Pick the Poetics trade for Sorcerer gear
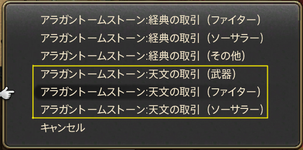This screenshot has height=150, width=303. [x=152, y=38]
